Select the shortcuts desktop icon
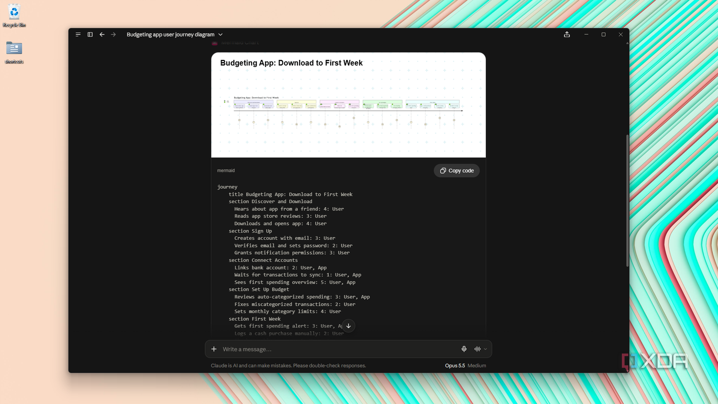 (x=14, y=52)
